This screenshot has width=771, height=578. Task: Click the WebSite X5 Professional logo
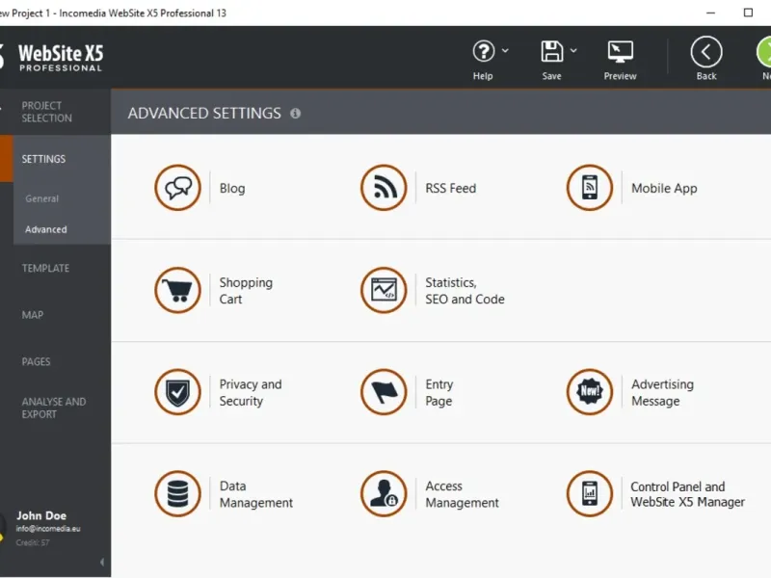pyautogui.click(x=61, y=58)
